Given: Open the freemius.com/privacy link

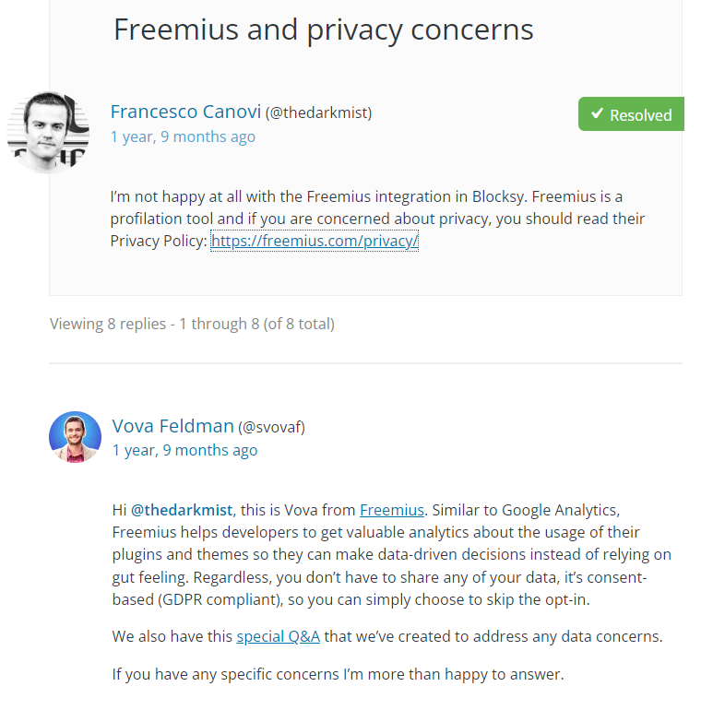Looking at the screenshot, I should click(x=315, y=241).
